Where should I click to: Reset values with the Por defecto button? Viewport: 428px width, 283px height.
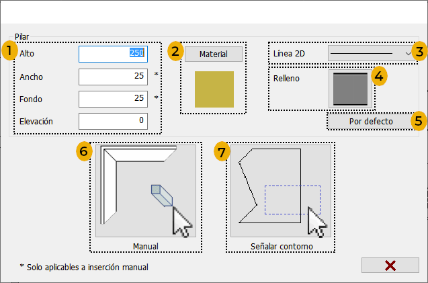click(x=371, y=121)
